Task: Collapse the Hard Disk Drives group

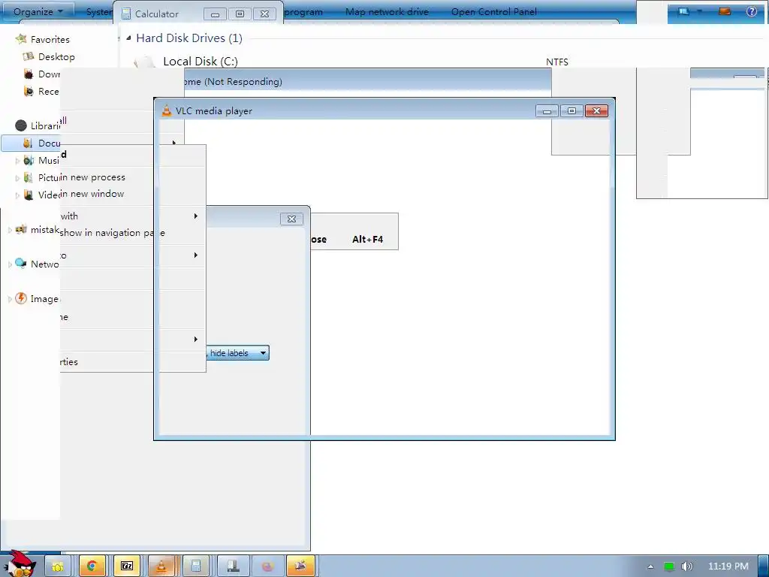Action: [x=128, y=38]
